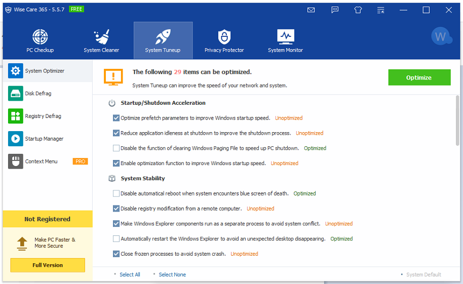Uncheck Enable optimization function for startup speed
This screenshot has height=284, width=463.
tap(116, 163)
